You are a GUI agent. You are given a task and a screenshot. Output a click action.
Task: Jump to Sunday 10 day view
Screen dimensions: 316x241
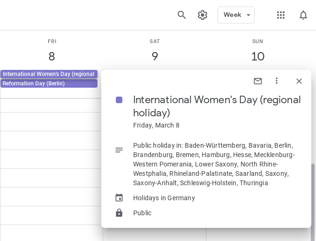(258, 56)
